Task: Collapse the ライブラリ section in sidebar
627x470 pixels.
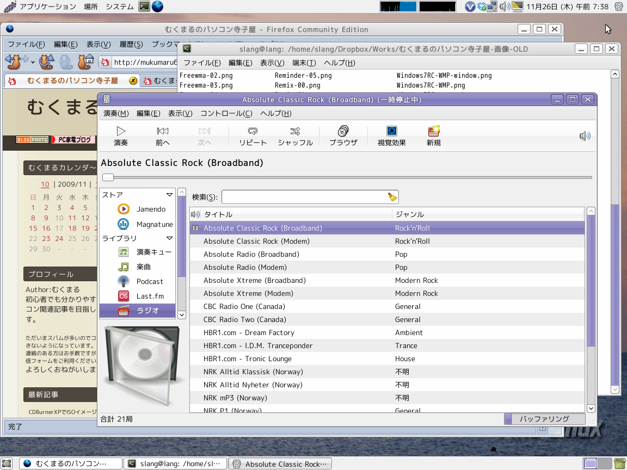Action: 170,238
